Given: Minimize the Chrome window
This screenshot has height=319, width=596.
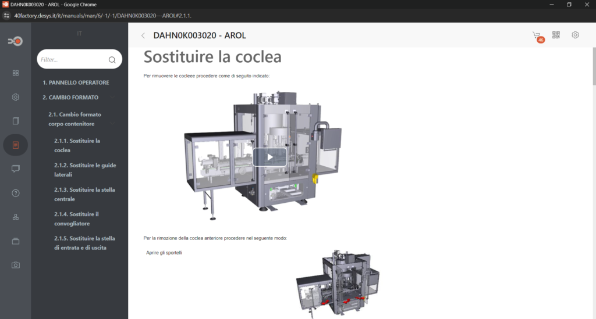Looking at the screenshot, I should 552,5.
